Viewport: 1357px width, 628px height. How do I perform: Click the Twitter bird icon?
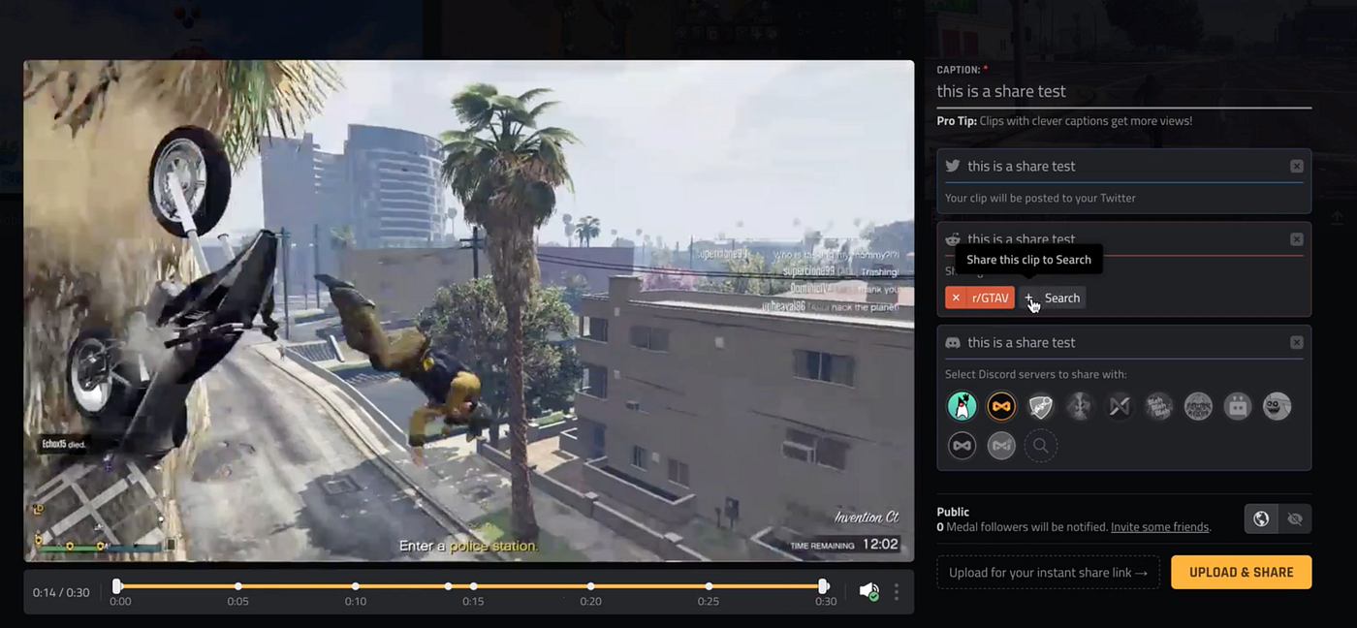(953, 166)
